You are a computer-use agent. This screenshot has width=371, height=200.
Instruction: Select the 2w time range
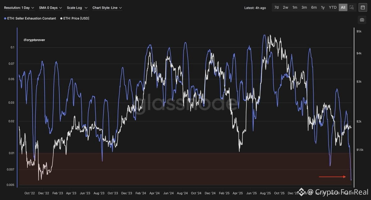coord(285,7)
